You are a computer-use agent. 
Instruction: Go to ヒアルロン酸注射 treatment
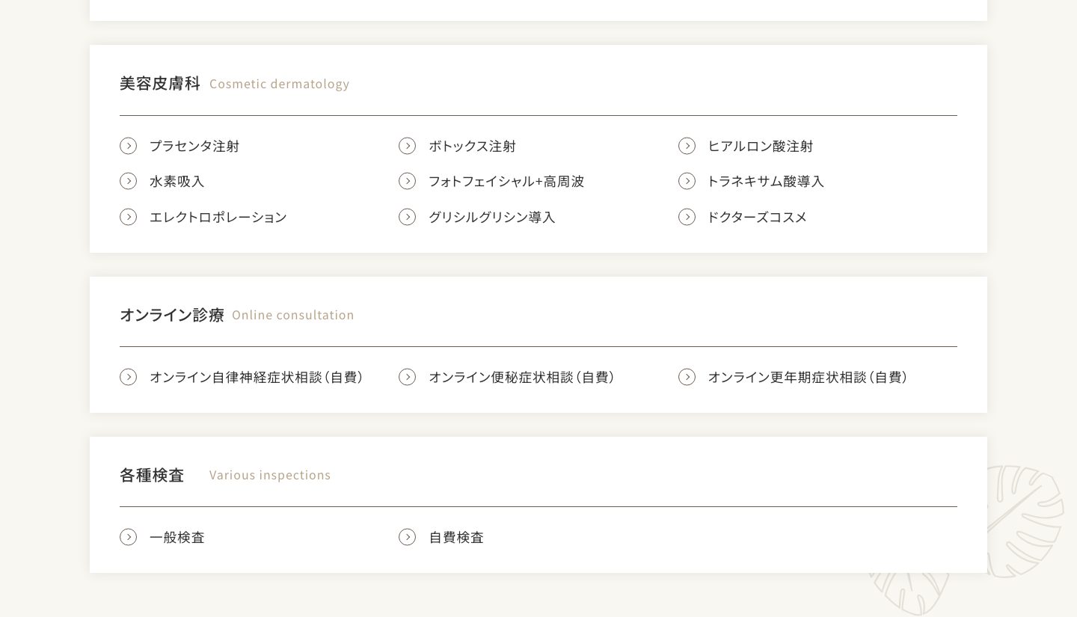[761, 146]
